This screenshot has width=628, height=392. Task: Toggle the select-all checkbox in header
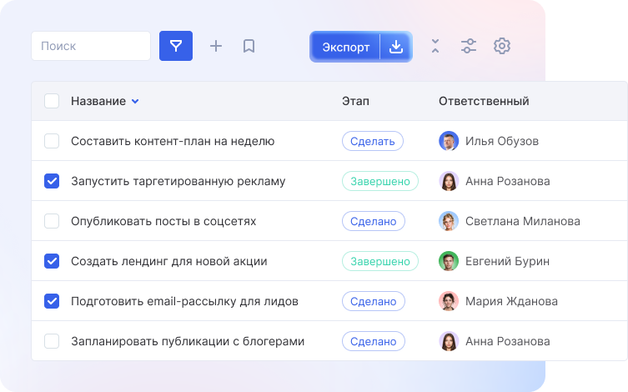pos(52,101)
